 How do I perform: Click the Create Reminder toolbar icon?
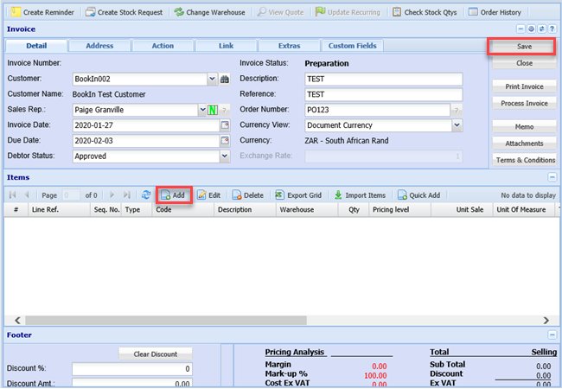16,12
